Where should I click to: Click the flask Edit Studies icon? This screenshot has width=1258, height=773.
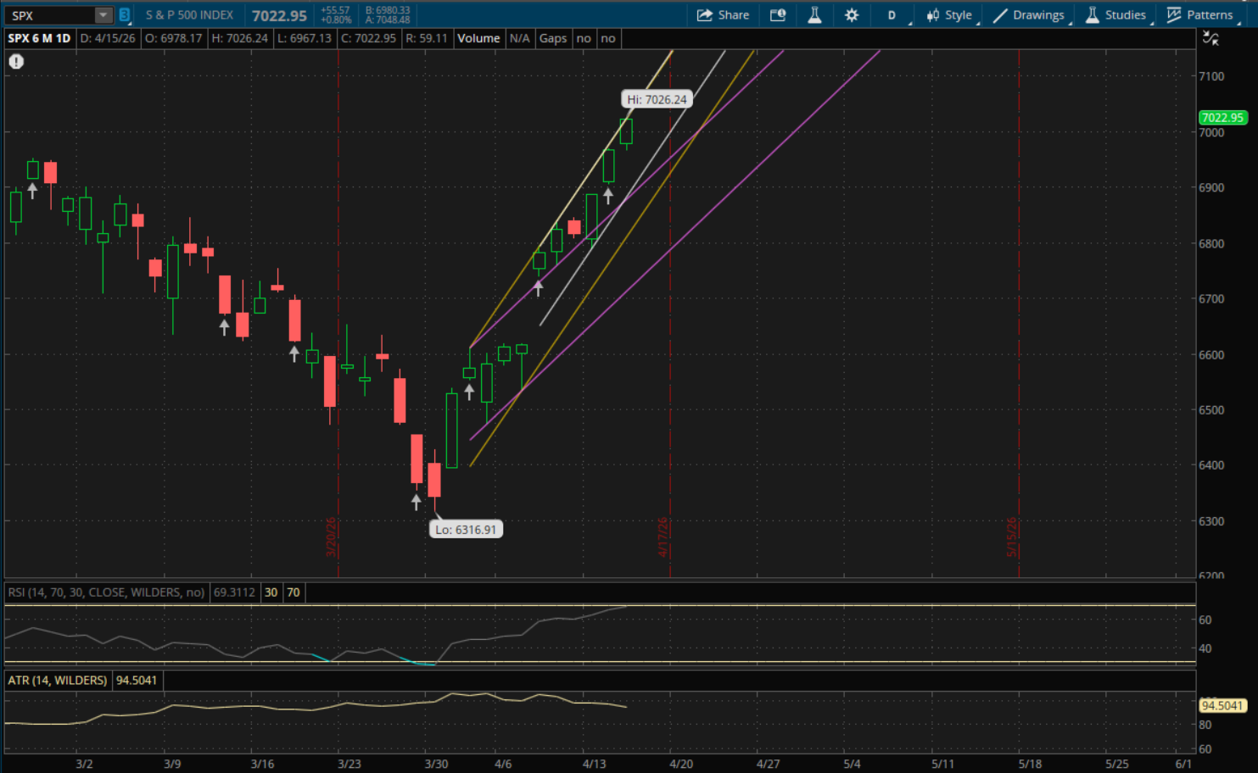click(814, 15)
